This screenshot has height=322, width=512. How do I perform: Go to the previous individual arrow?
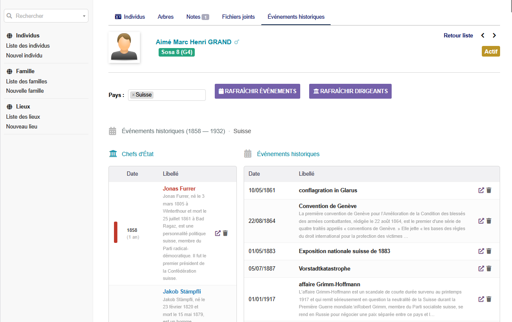[x=483, y=36]
